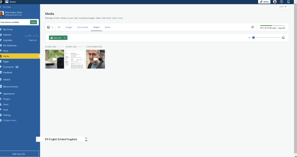
Task: Switch to the Images tab
Action: [69, 27]
